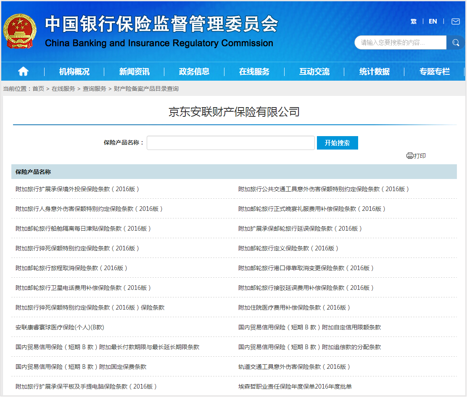Screen dimensions: 467x397
Task: Select 附加邮轮旅行旅程取消保险条款
Action: (71, 268)
